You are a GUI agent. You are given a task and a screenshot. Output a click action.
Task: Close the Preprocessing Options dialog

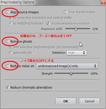pos(103,3)
